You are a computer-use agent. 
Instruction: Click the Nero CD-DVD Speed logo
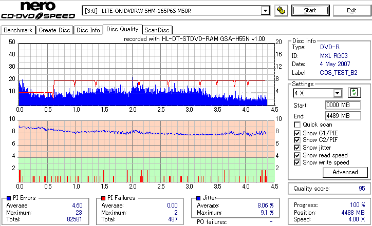click(x=38, y=10)
